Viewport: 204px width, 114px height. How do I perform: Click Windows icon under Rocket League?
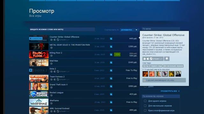click(51, 95)
